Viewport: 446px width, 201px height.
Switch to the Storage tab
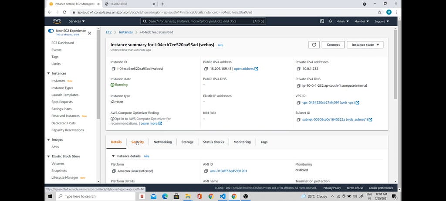(x=187, y=142)
